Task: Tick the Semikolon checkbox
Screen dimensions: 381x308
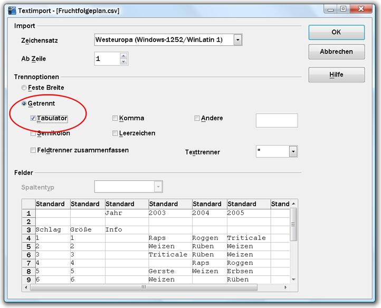Action: (33, 133)
